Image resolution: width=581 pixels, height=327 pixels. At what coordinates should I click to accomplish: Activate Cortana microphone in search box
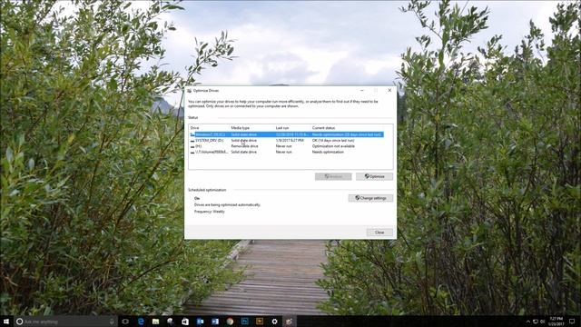click(x=112, y=322)
